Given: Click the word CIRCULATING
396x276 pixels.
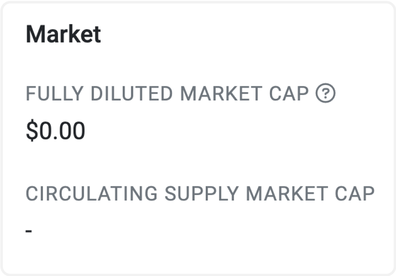Looking at the screenshot, I should 92,193.
